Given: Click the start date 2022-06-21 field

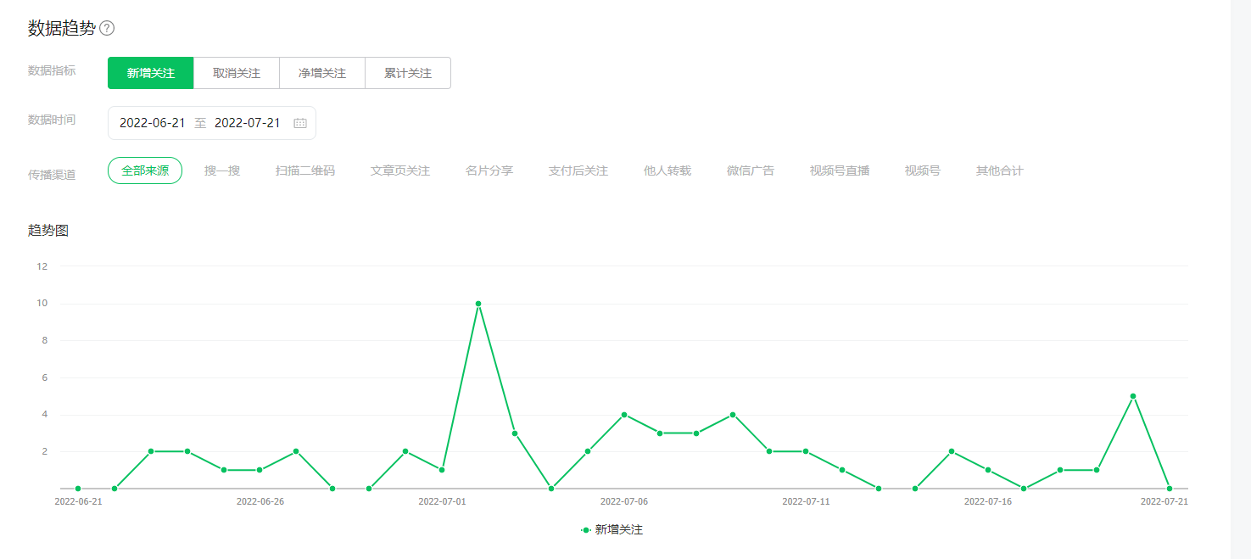Looking at the screenshot, I should tap(153, 123).
